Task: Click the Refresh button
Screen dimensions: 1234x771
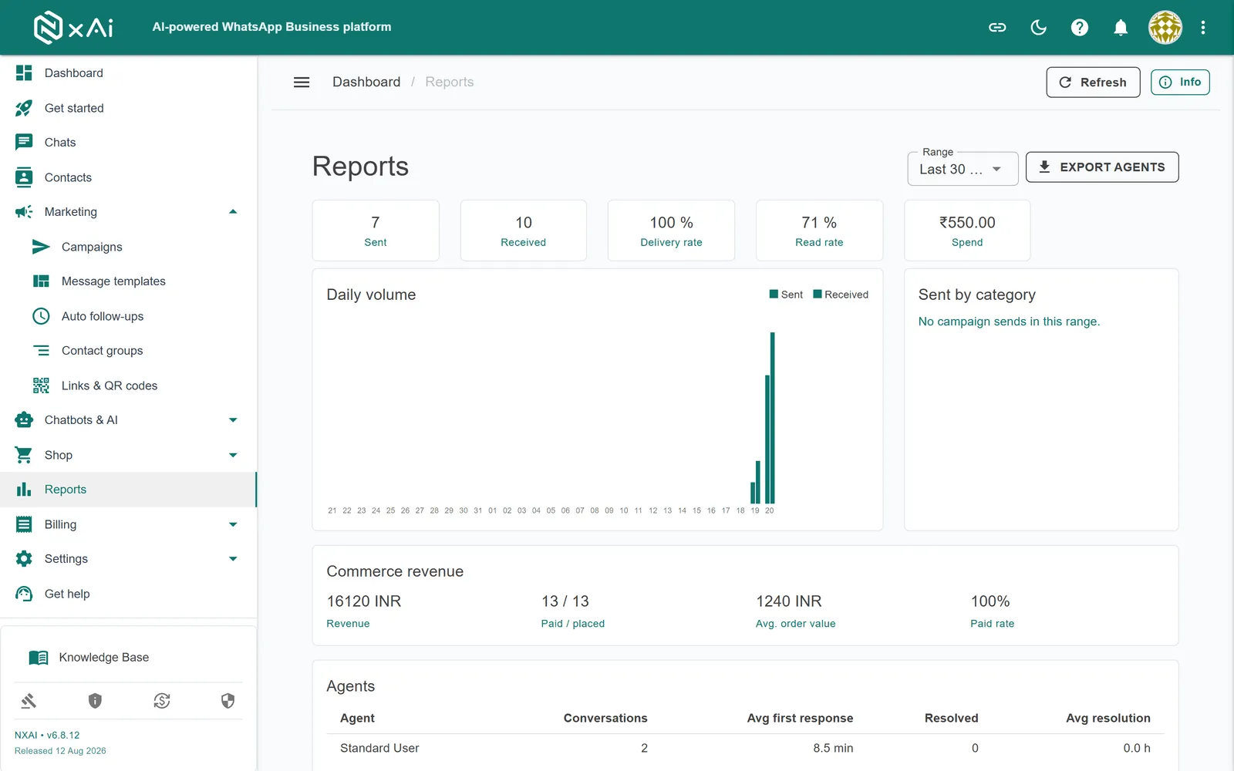Action: 1093,82
